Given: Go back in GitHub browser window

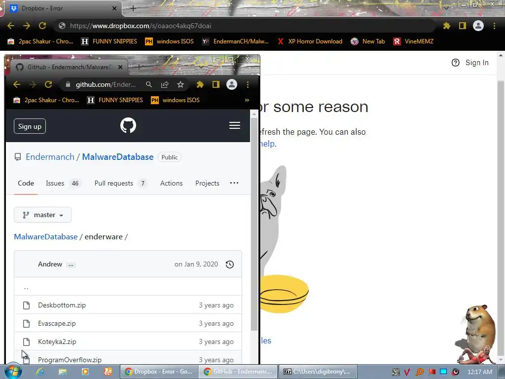Looking at the screenshot, I should (x=17, y=84).
